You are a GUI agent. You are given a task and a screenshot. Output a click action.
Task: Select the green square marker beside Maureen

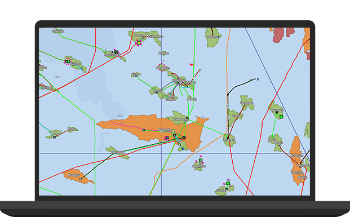(x=281, y=117)
